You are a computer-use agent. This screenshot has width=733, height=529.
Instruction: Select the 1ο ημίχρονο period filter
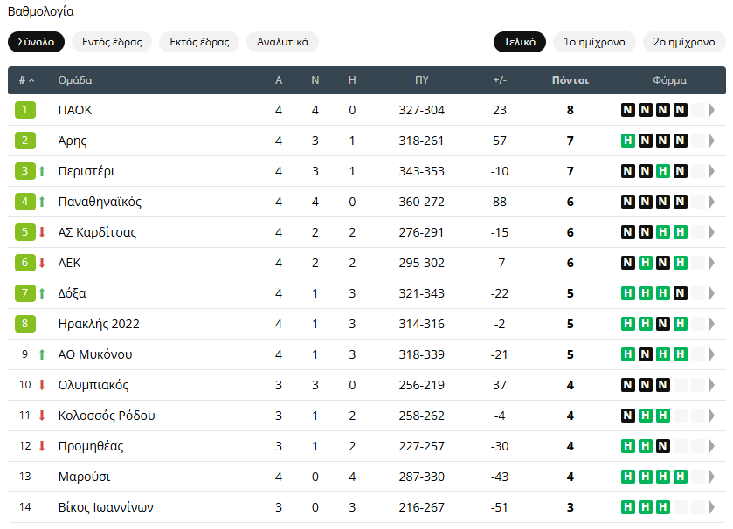(594, 42)
